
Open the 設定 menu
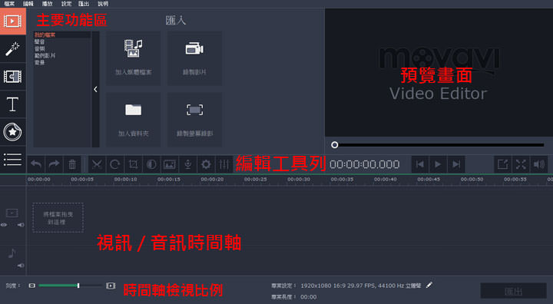66,4
